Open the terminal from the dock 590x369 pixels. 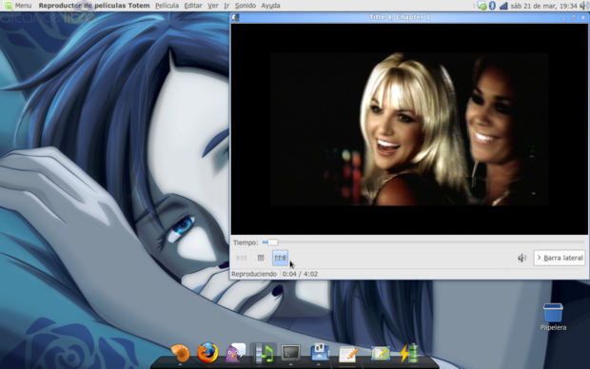(x=291, y=353)
